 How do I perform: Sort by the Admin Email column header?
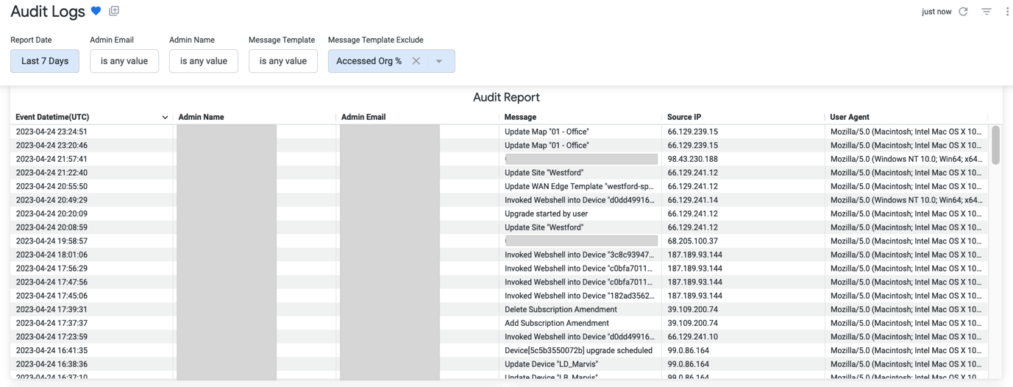(x=363, y=117)
